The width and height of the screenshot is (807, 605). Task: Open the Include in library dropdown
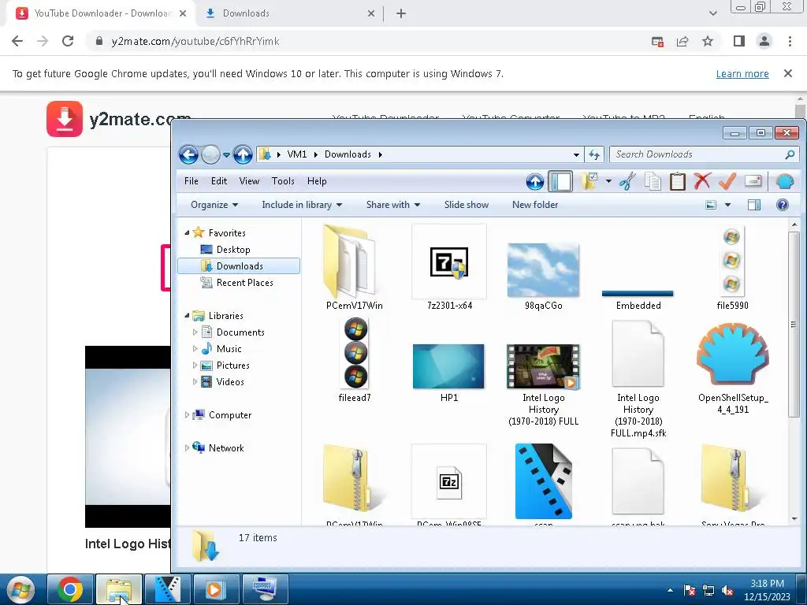[x=302, y=205]
